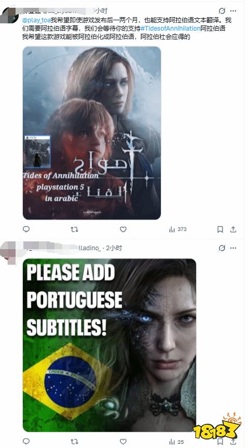View analytics showing 373 views
Screen dimensions: 248x448
[177, 229]
